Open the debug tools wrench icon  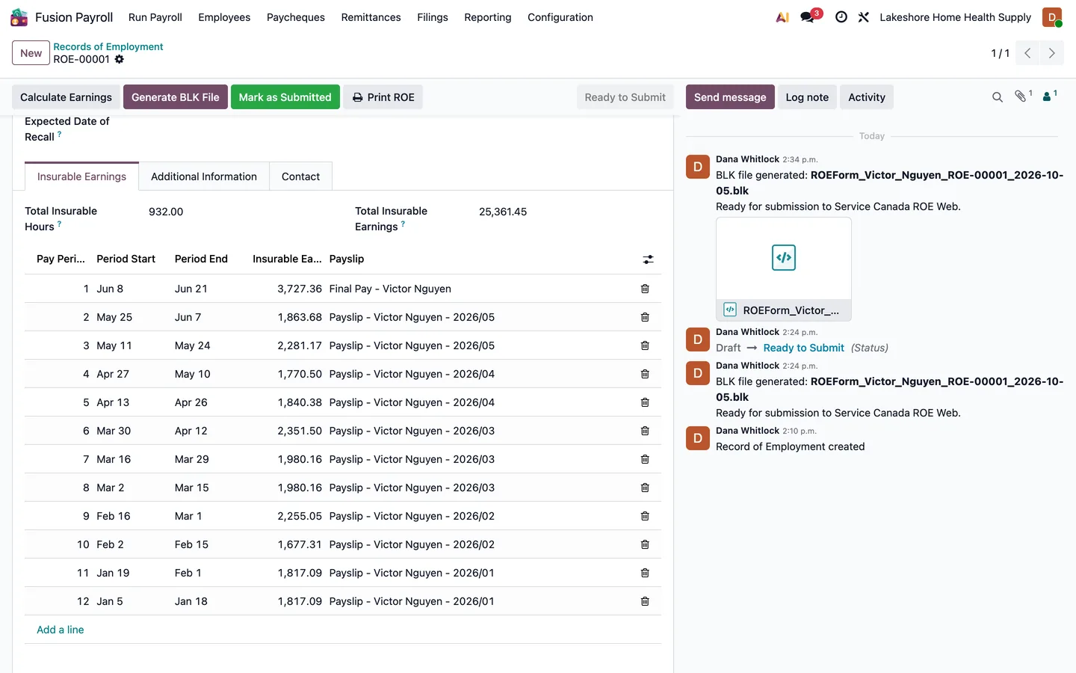[x=864, y=17]
